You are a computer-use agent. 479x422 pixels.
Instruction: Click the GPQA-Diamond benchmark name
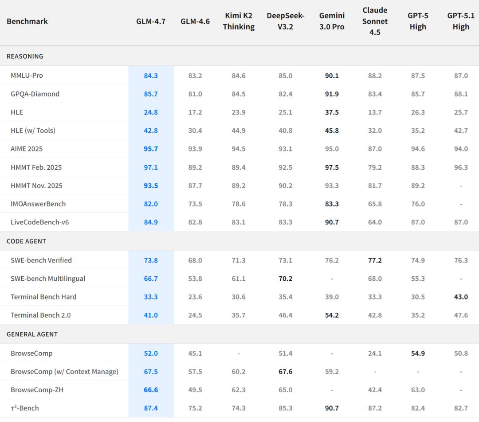pos(35,94)
